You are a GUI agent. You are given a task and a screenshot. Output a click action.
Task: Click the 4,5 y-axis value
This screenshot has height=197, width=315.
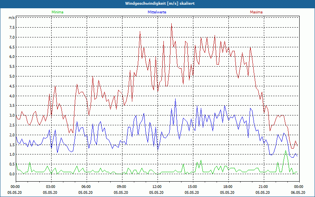12,86
